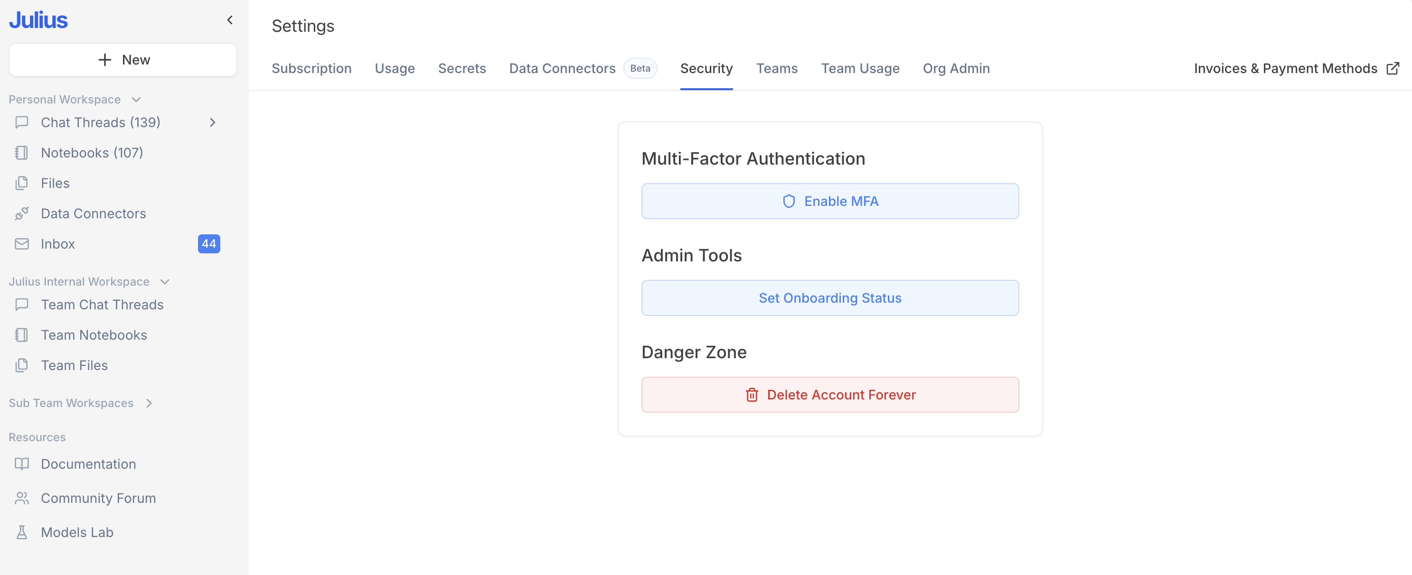Screen dimensions: 1412x575
Task: Click the Data Connectors plug icon
Action: point(22,213)
